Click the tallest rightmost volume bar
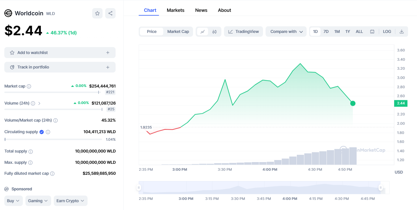 [353, 156]
